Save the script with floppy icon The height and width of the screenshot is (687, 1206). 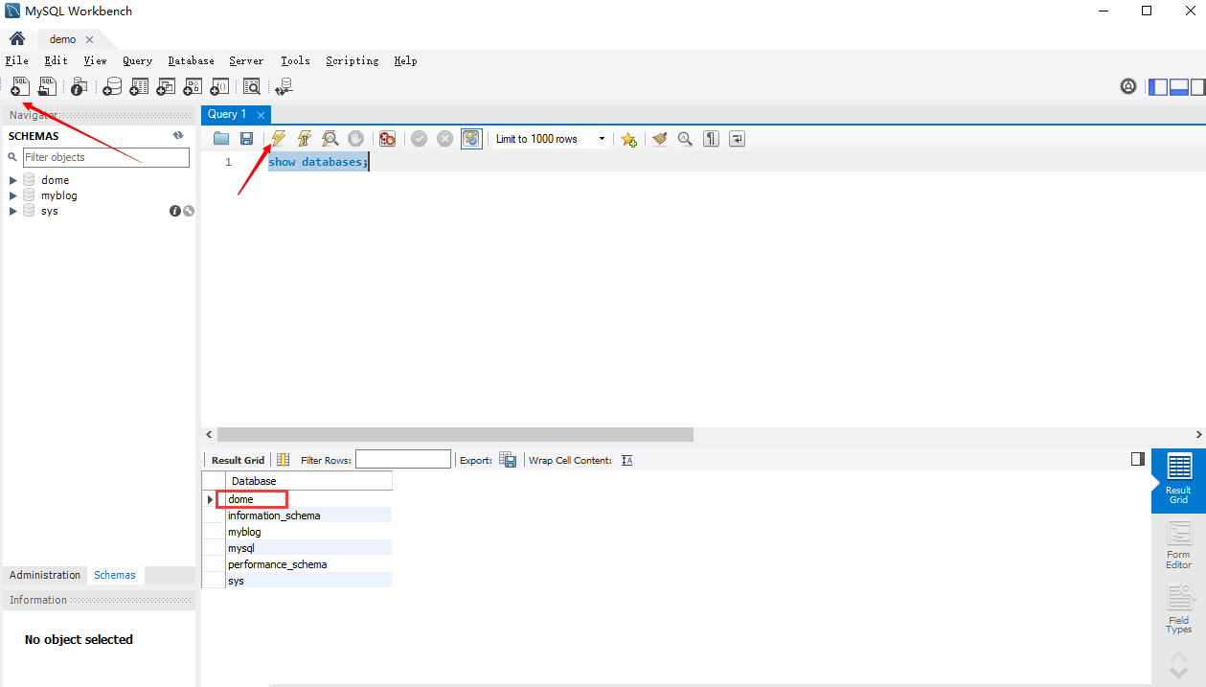(x=246, y=139)
